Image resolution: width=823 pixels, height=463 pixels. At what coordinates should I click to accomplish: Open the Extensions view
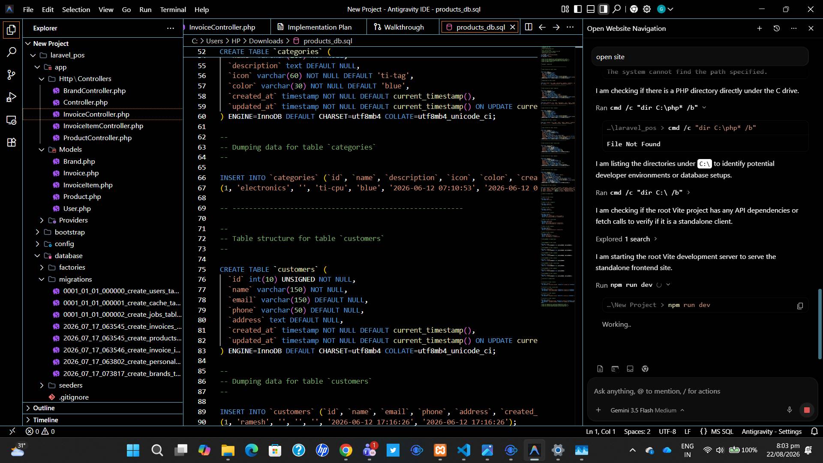(x=12, y=142)
